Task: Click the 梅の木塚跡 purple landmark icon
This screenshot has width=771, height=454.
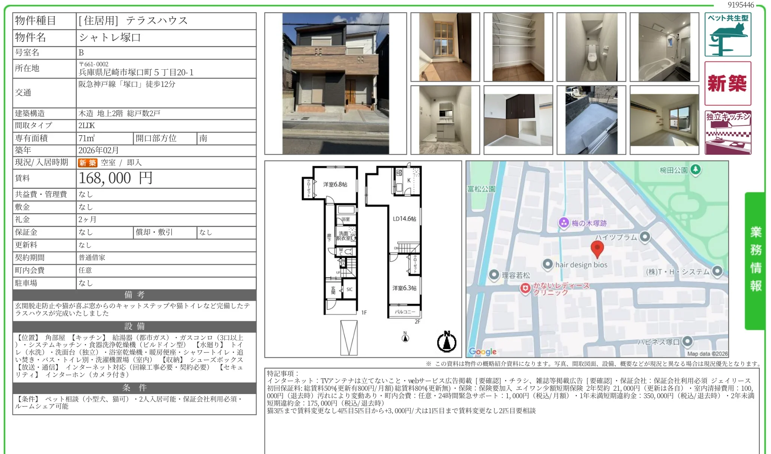Action: (564, 223)
